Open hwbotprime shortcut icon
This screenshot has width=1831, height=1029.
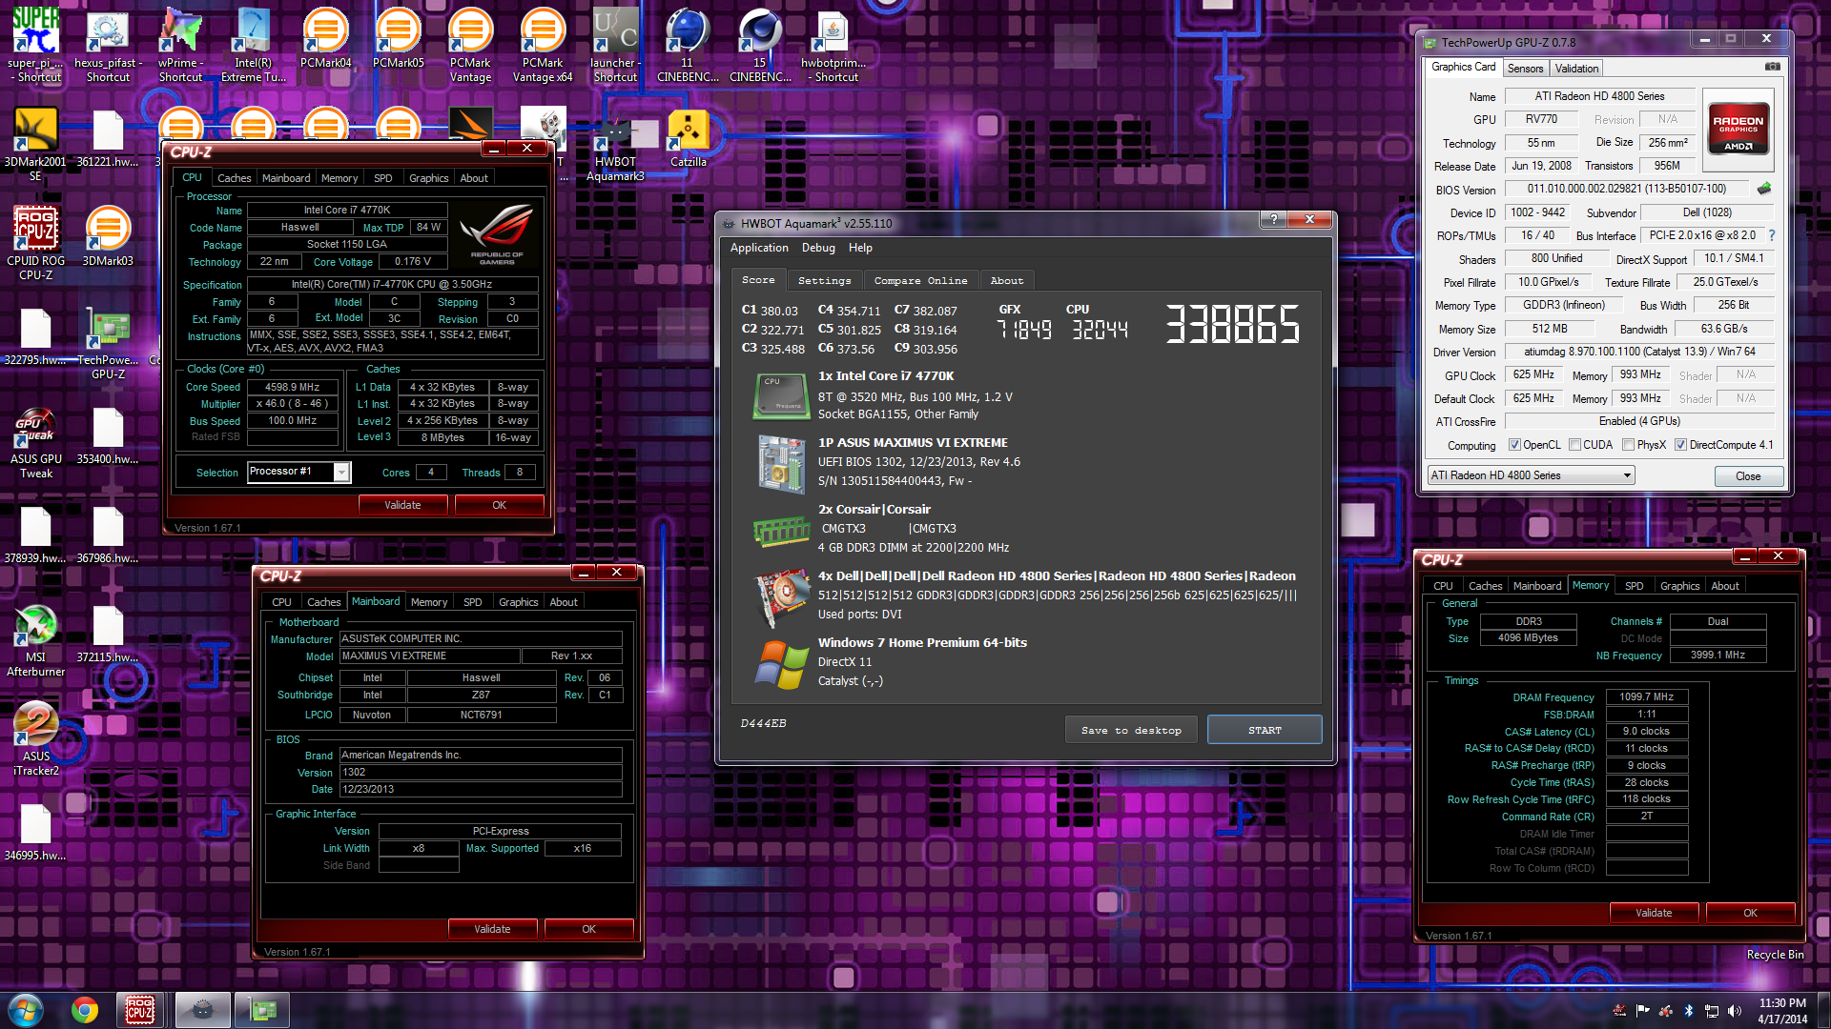click(833, 43)
